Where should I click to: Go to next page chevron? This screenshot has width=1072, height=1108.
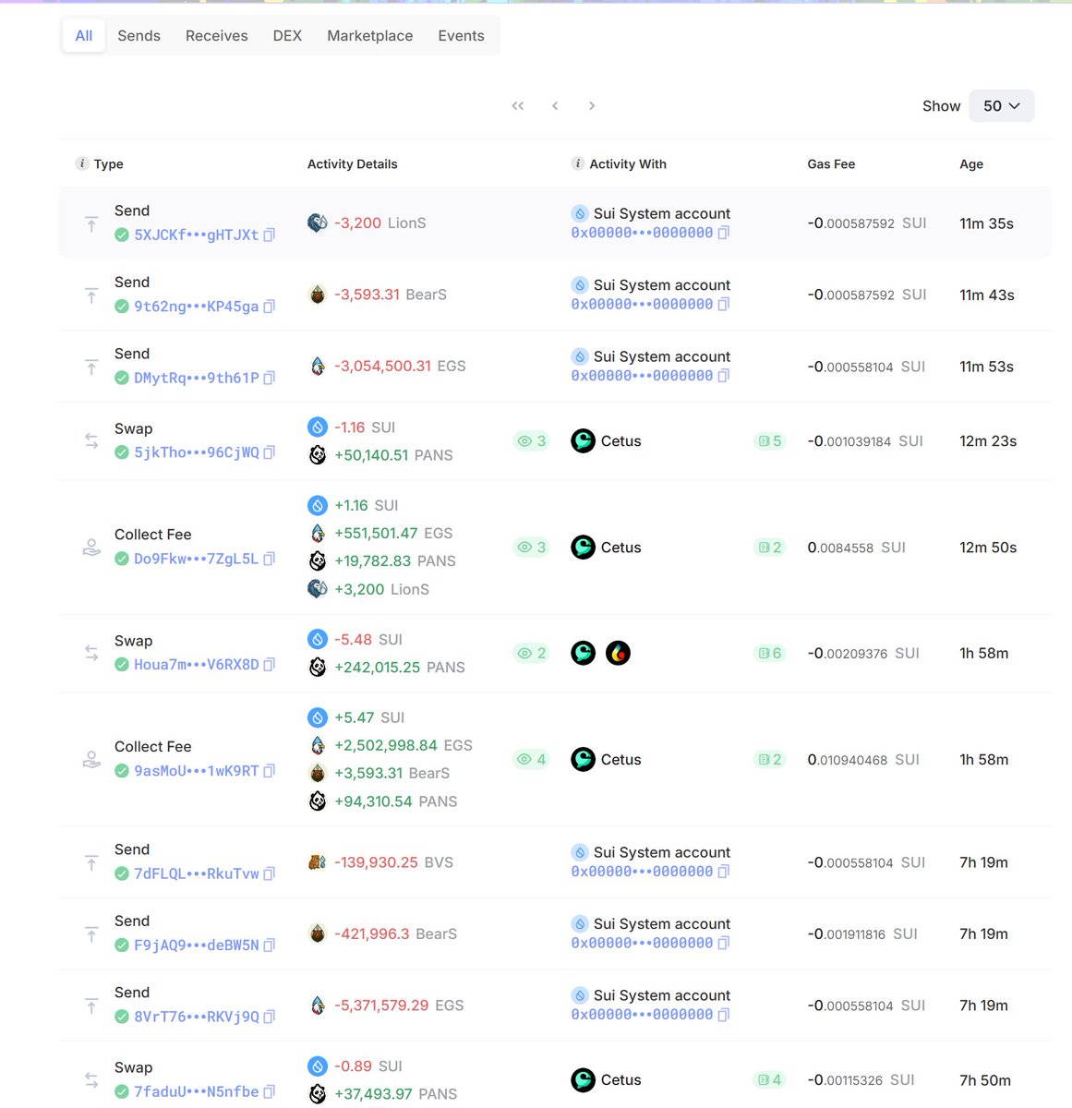coord(592,106)
